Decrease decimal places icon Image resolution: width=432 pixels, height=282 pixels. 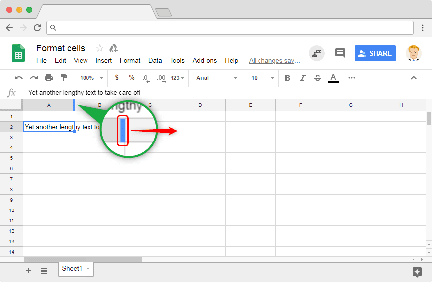146,78
